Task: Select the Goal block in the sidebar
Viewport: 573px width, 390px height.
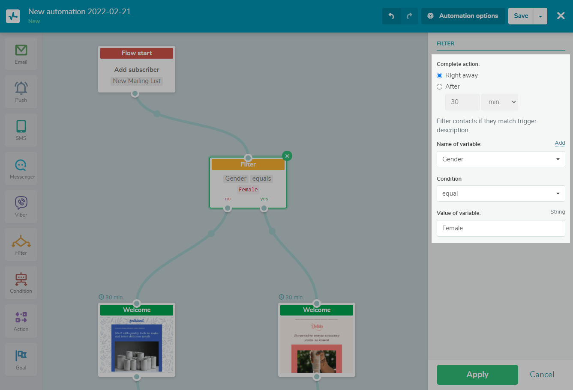Action: pyautogui.click(x=21, y=359)
